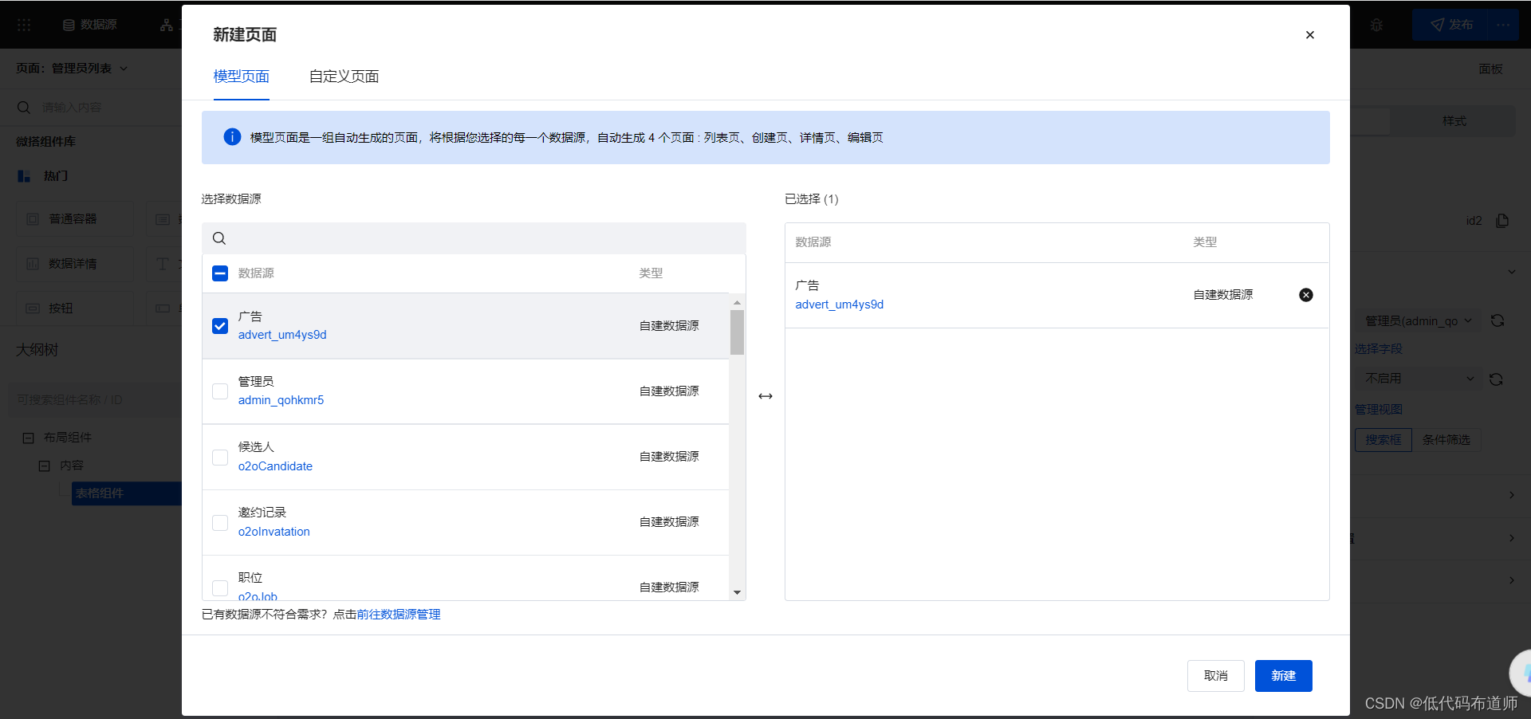
Task: Select the 搜索框 option
Action: [1383, 440]
